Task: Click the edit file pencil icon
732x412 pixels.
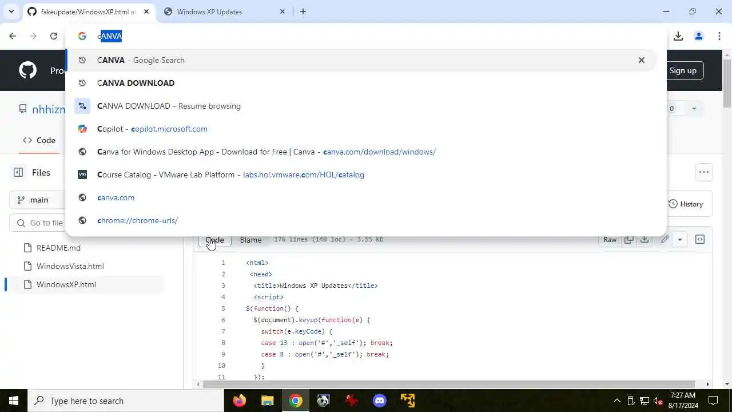Action: pyautogui.click(x=665, y=240)
